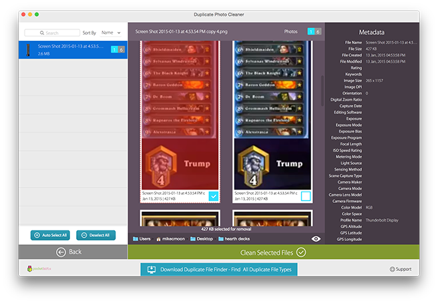Click the 265 x 1157 Image Size value
Screen dimensions: 438x303
click(375, 81)
